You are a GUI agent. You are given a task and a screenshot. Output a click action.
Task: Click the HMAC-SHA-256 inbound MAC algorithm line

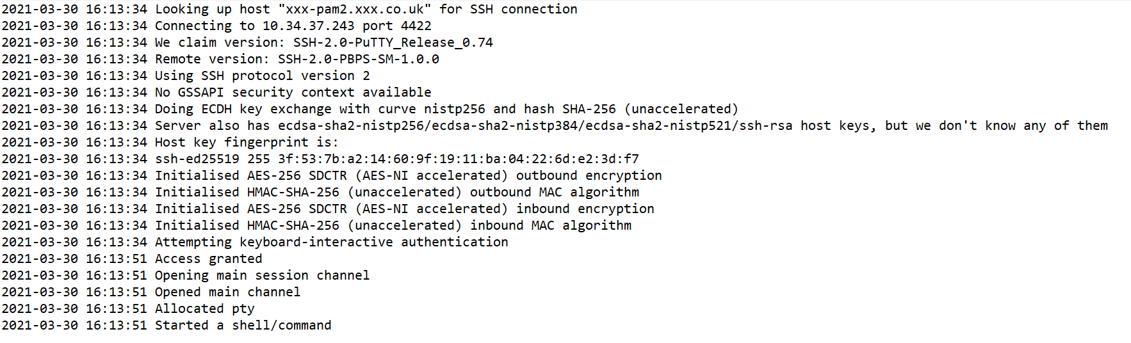point(393,226)
